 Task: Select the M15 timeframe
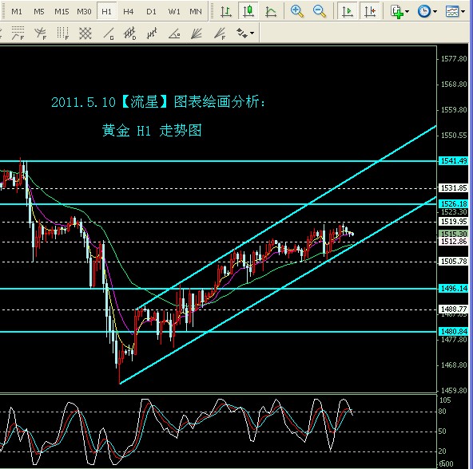[62, 11]
